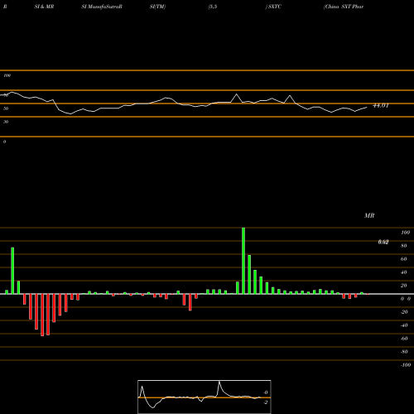Click the '-60' label on MR axis
Screen dimensions: 414x414
404,339
